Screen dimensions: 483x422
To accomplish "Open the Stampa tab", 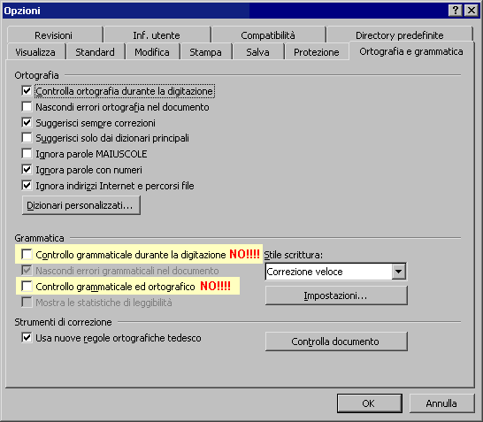I will tap(205, 52).
